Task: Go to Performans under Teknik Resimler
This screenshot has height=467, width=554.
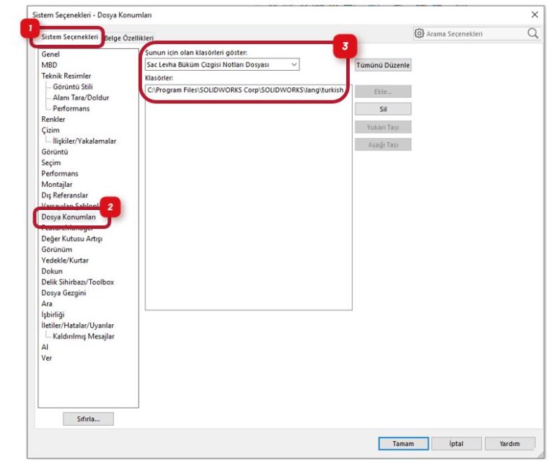Action: [71, 108]
